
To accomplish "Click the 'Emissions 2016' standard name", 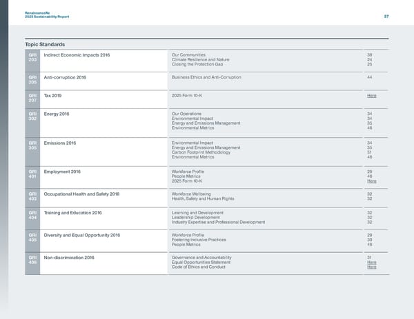I will pos(59,143).
